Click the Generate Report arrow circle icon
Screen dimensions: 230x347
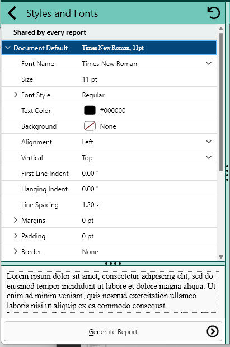coord(213,331)
